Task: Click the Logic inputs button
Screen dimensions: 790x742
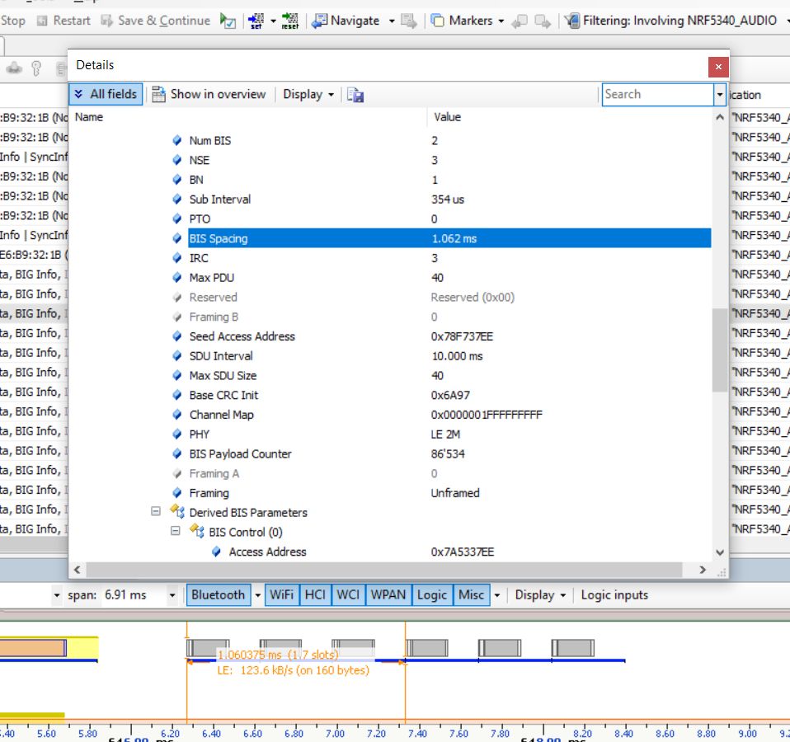Action: 614,594
